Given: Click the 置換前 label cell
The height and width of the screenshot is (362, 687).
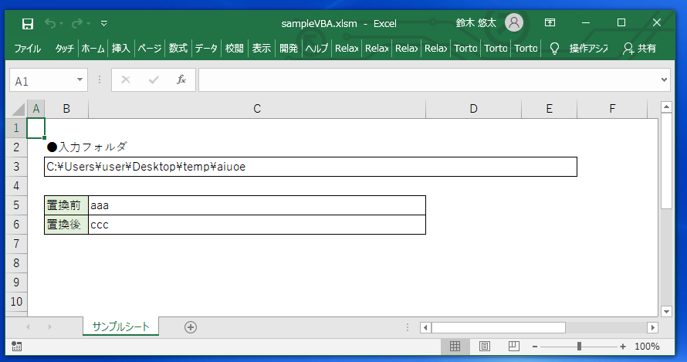Looking at the screenshot, I should click(66, 205).
